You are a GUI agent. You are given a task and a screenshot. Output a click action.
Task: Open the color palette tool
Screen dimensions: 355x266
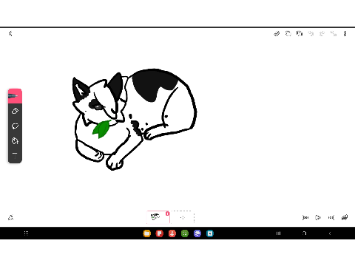pos(15,140)
